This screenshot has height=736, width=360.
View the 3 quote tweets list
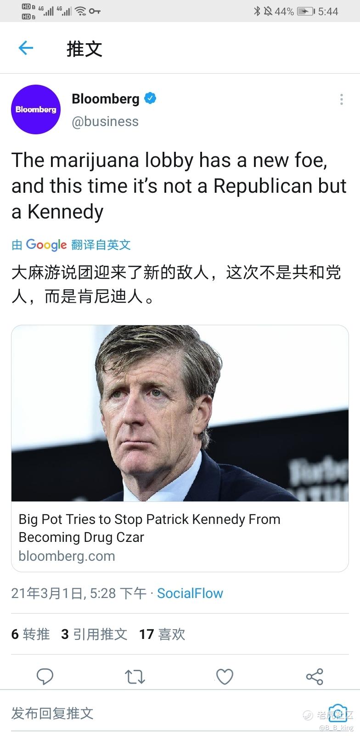pyautogui.click(x=94, y=634)
